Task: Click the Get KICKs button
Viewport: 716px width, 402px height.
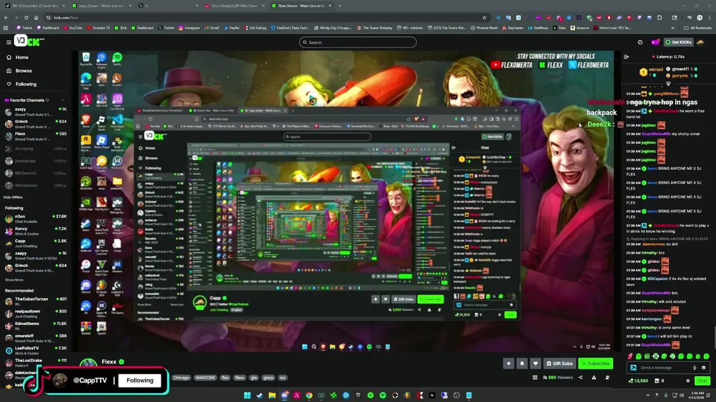Action: click(678, 42)
